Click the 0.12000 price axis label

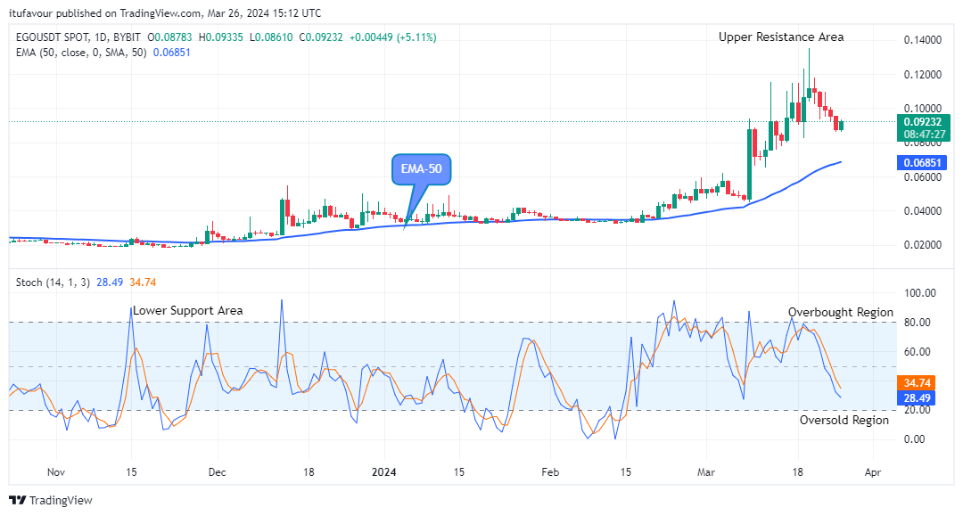click(x=923, y=74)
